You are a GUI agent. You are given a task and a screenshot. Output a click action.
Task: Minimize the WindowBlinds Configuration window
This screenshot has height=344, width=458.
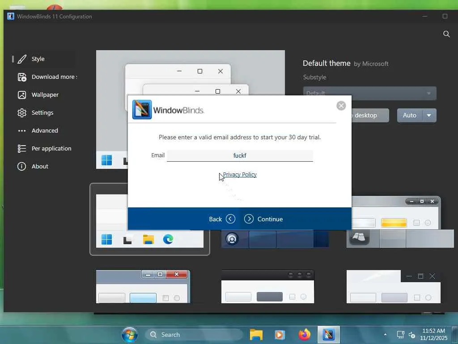tap(425, 17)
